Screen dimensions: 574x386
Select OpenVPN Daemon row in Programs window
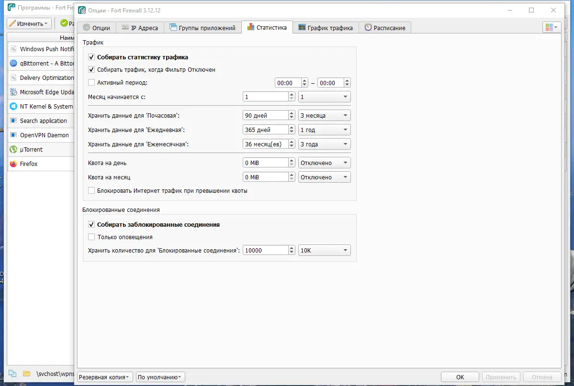tap(41, 135)
